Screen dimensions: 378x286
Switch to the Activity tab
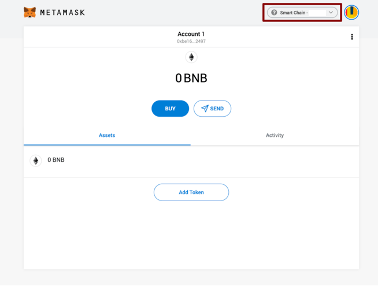tap(275, 135)
